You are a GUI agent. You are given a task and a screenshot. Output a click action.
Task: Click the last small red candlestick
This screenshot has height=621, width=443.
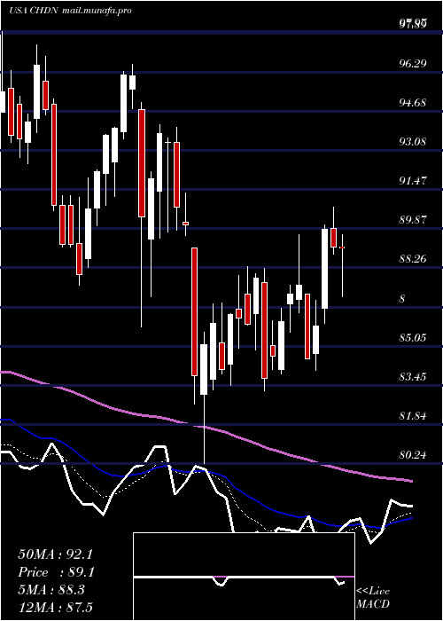(x=342, y=248)
